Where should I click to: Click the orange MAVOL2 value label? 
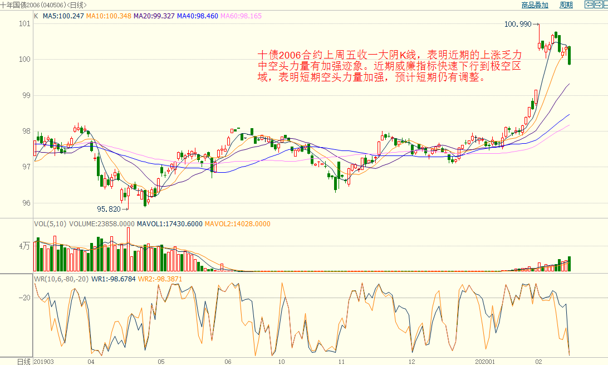238,224
